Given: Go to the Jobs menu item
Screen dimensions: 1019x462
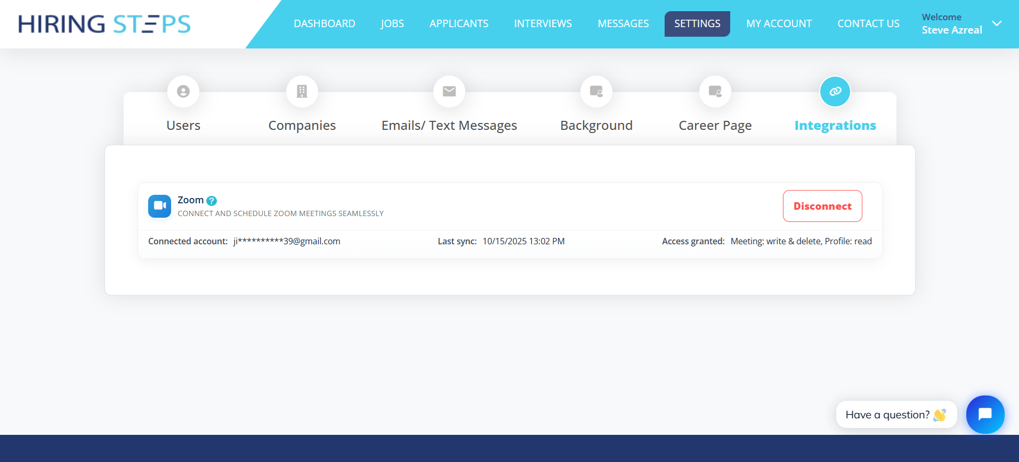Looking at the screenshot, I should coord(392,24).
